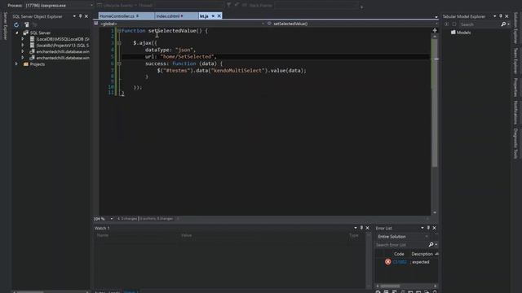
Task: Collapse the success function outline
Action: click(119, 63)
